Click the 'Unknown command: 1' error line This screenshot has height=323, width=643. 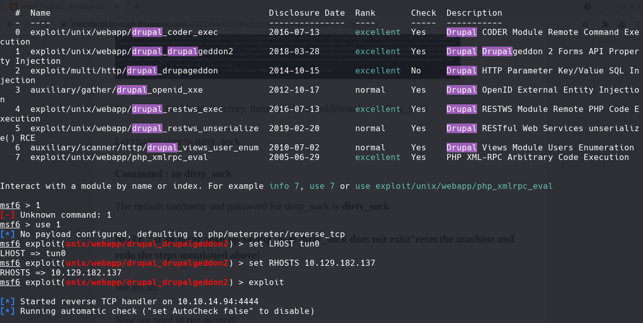tap(56, 215)
